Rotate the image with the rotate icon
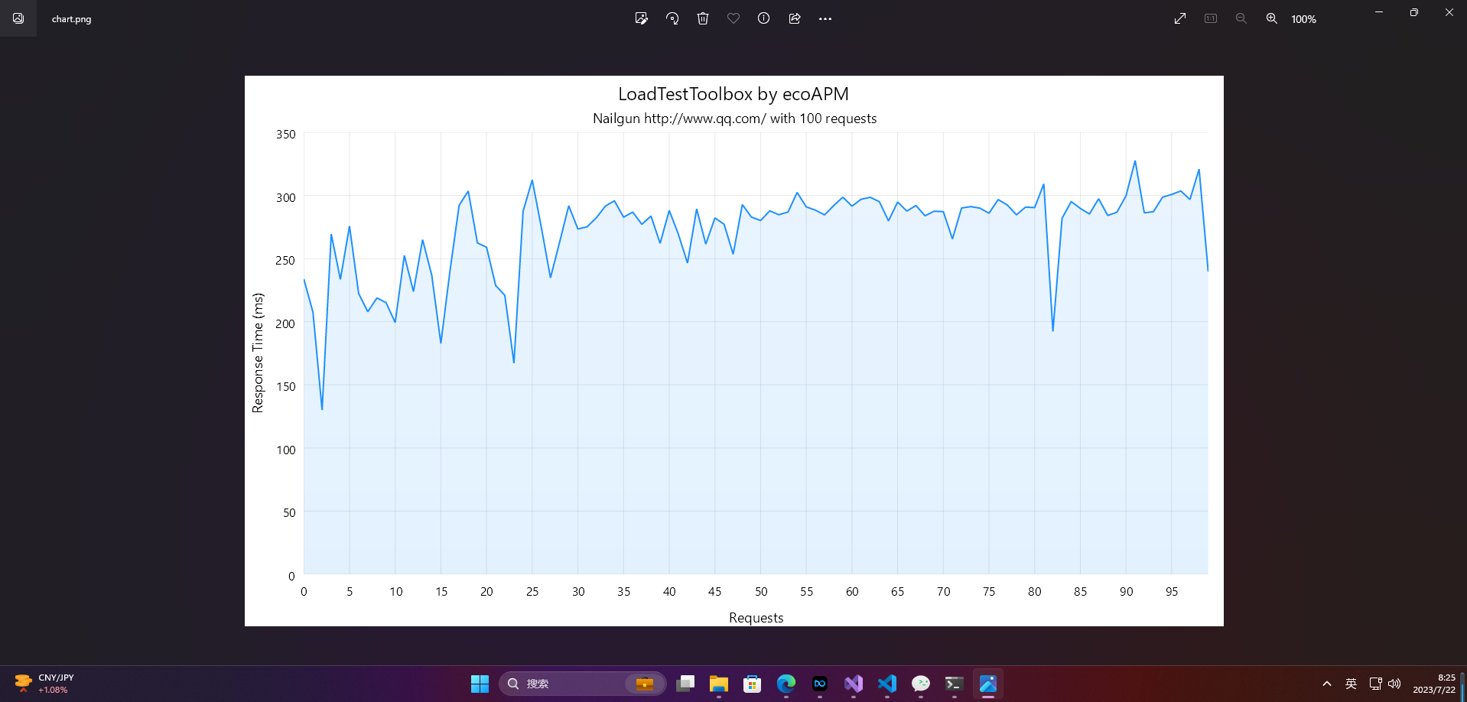This screenshot has width=1467, height=702. [672, 18]
